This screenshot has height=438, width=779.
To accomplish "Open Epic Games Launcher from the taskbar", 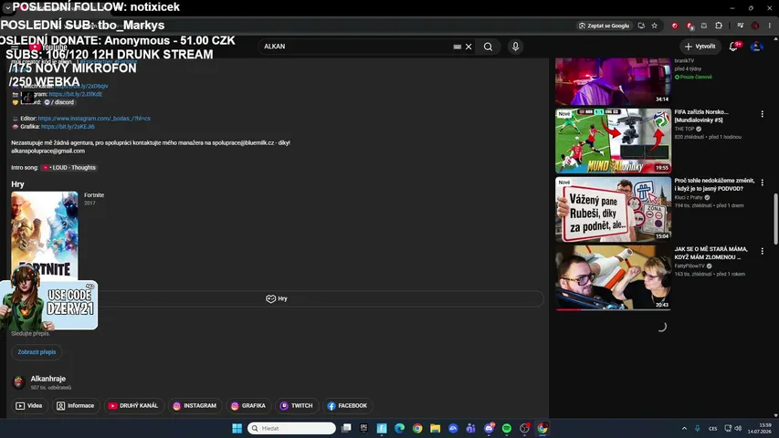I will (363, 428).
